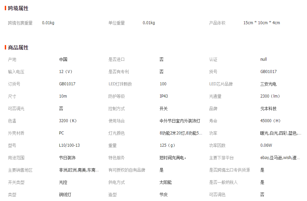The height and width of the screenshot is (201, 307).
Task: Click the protection level value IP43
Action: click(164, 96)
